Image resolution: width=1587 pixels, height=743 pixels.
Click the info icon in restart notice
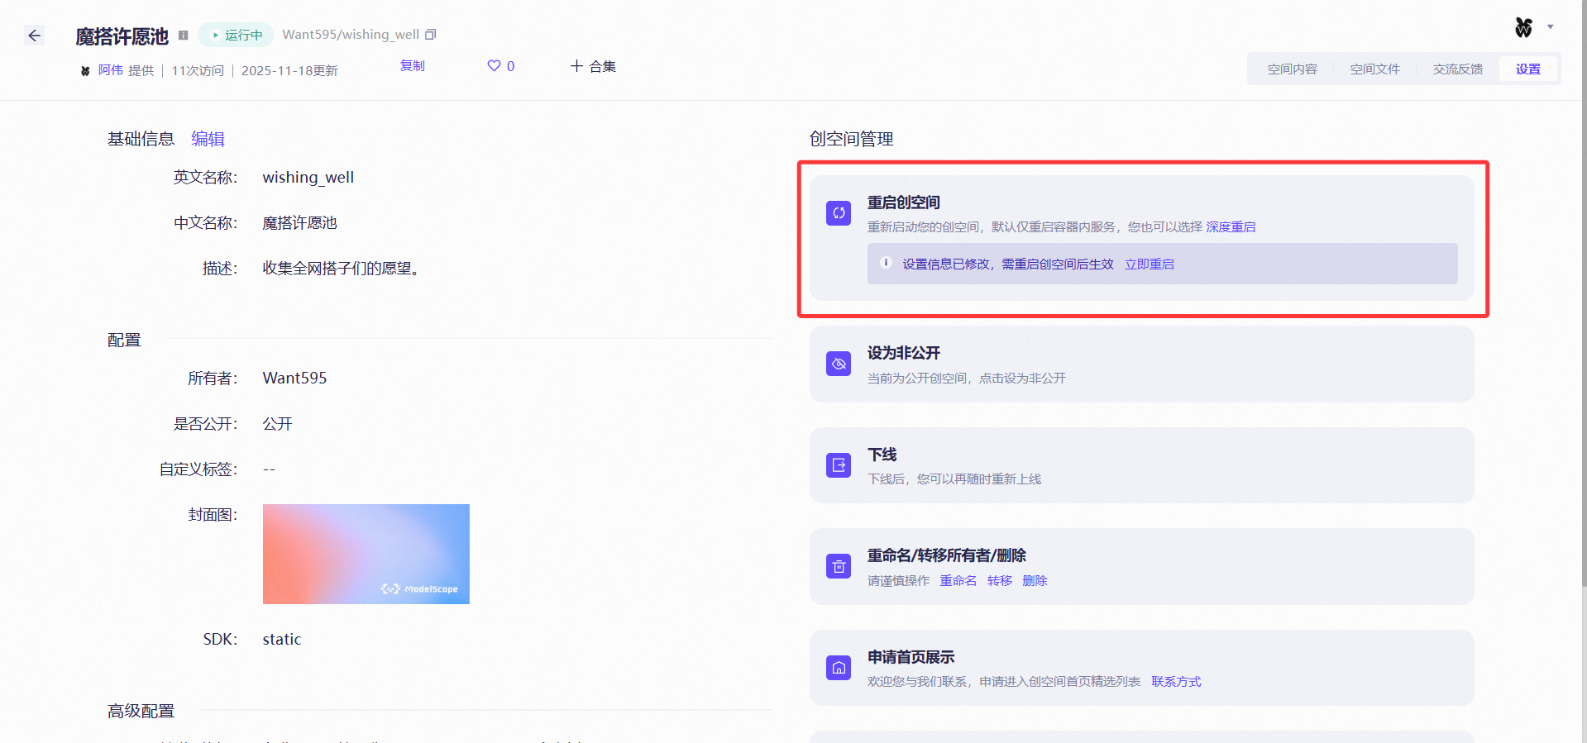click(x=886, y=263)
